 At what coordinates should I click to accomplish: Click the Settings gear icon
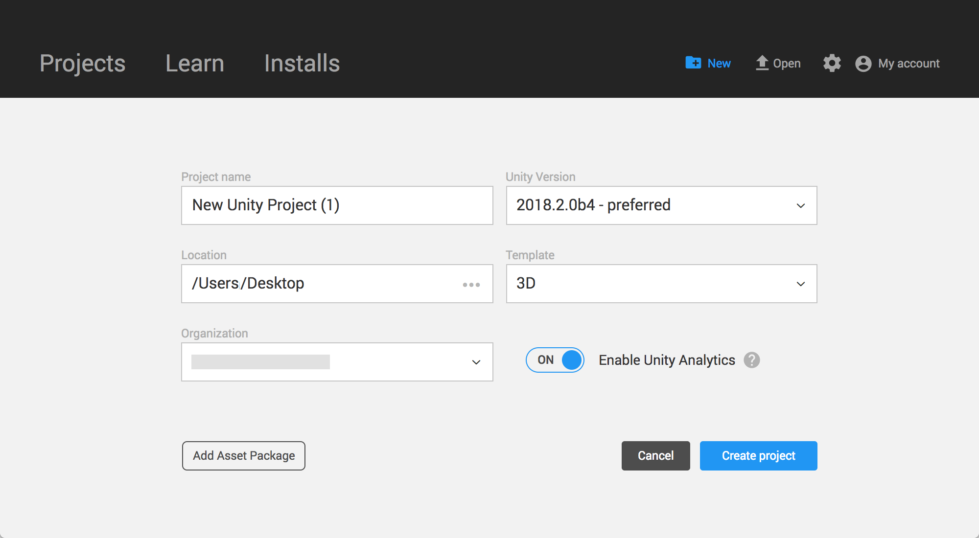click(831, 63)
